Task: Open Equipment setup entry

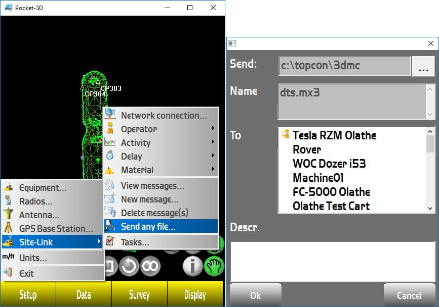Action: pos(53,187)
